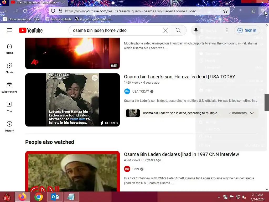Click the page vertical scrollbar thumb

pos(267,103)
